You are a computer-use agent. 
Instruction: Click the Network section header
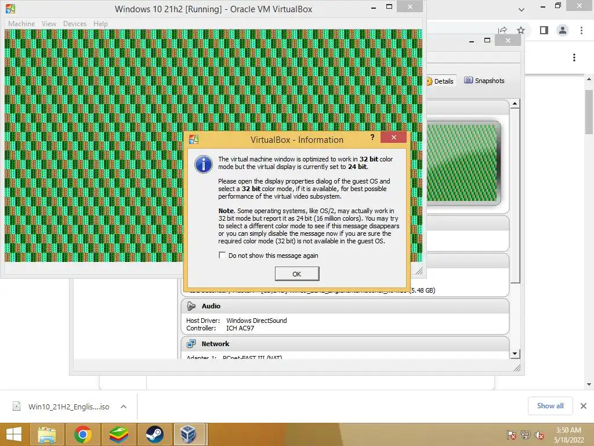pos(345,344)
